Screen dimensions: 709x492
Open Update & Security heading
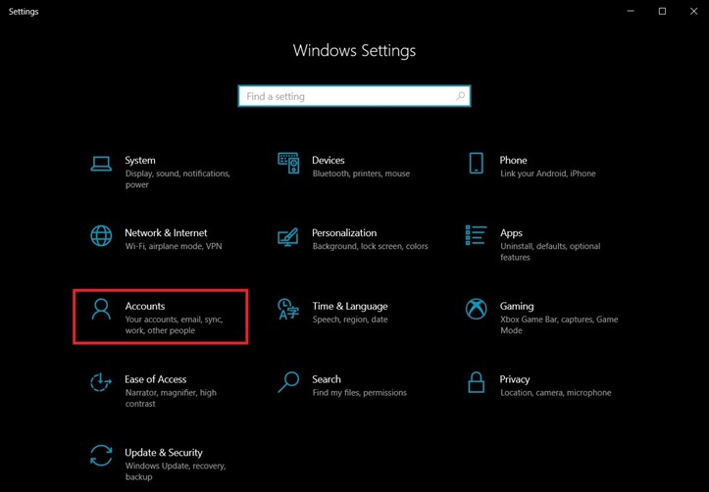164,453
